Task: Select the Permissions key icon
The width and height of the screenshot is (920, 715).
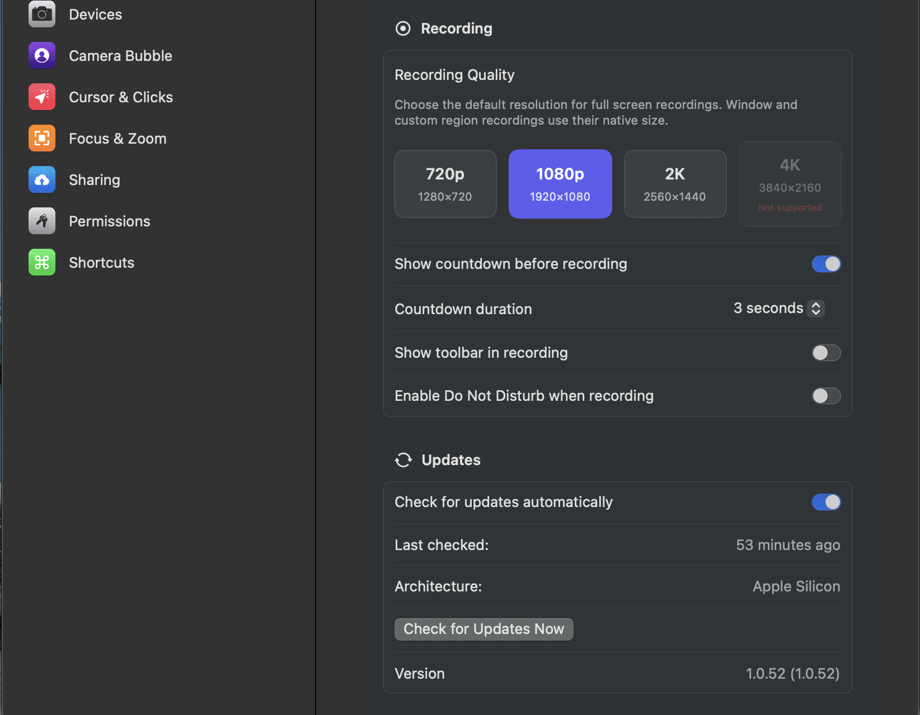Action: pos(41,221)
